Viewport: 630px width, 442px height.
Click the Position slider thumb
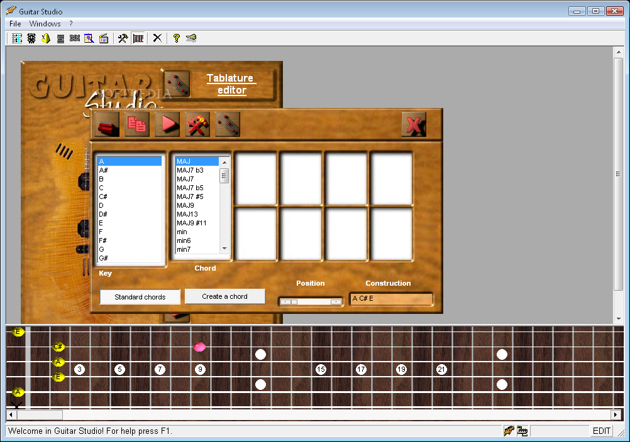point(294,301)
